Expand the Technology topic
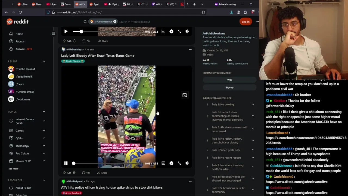This screenshot has width=348, height=196. [44, 146]
